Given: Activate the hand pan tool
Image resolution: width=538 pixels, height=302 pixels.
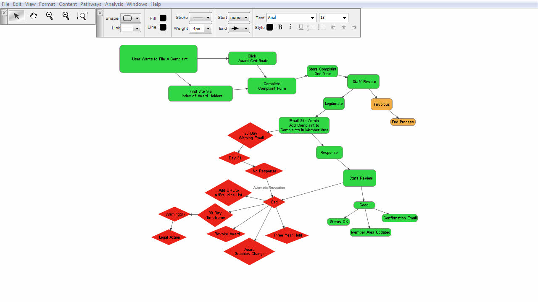Looking at the screenshot, I should click(33, 16).
